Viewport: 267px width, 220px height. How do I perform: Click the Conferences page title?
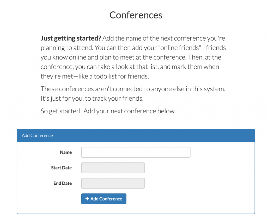pos(136,15)
